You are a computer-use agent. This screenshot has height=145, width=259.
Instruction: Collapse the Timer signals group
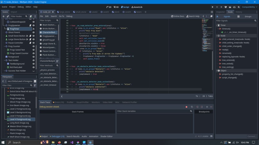pyautogui.click(x=217, y=25)
